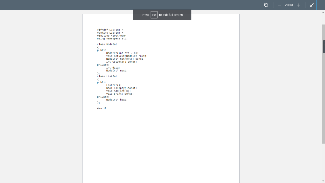Click the colored match-marker strip on right edge

[324, 46]
